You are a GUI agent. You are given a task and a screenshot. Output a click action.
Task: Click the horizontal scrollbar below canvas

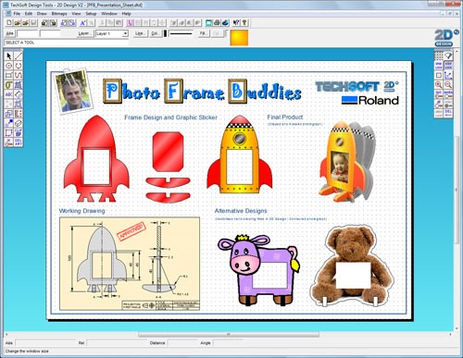[x=228, y=334]
